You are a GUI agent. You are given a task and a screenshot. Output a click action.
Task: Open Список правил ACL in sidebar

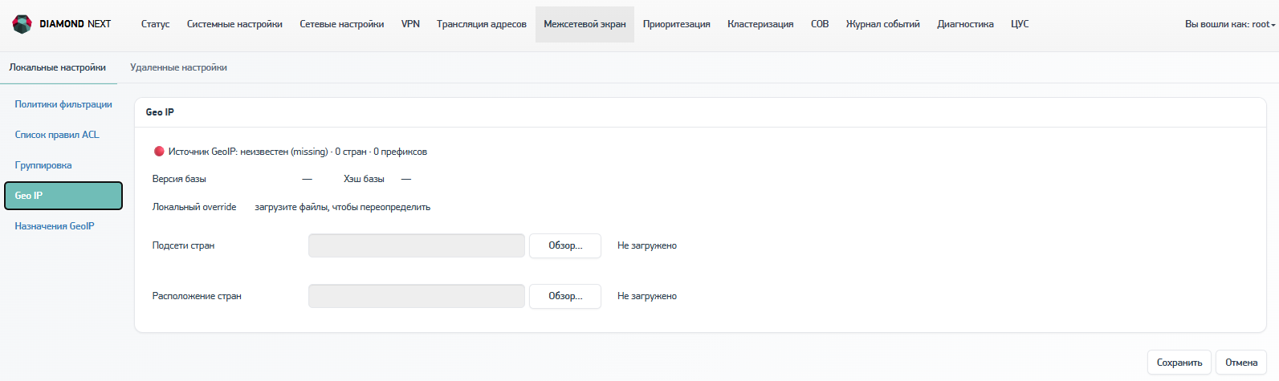point(57,135)
